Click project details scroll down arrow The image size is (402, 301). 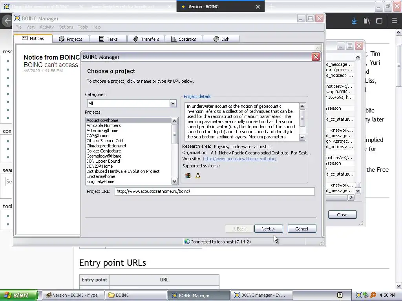302,138
